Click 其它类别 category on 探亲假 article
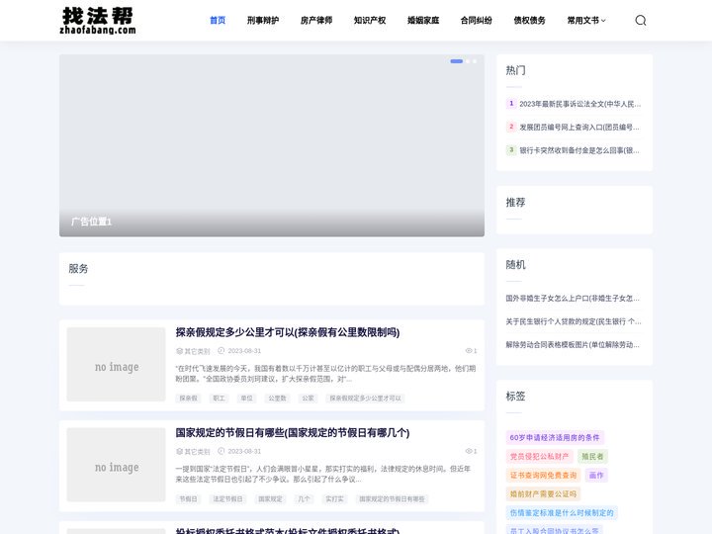 pyautogui.click(x=193, y=351)
